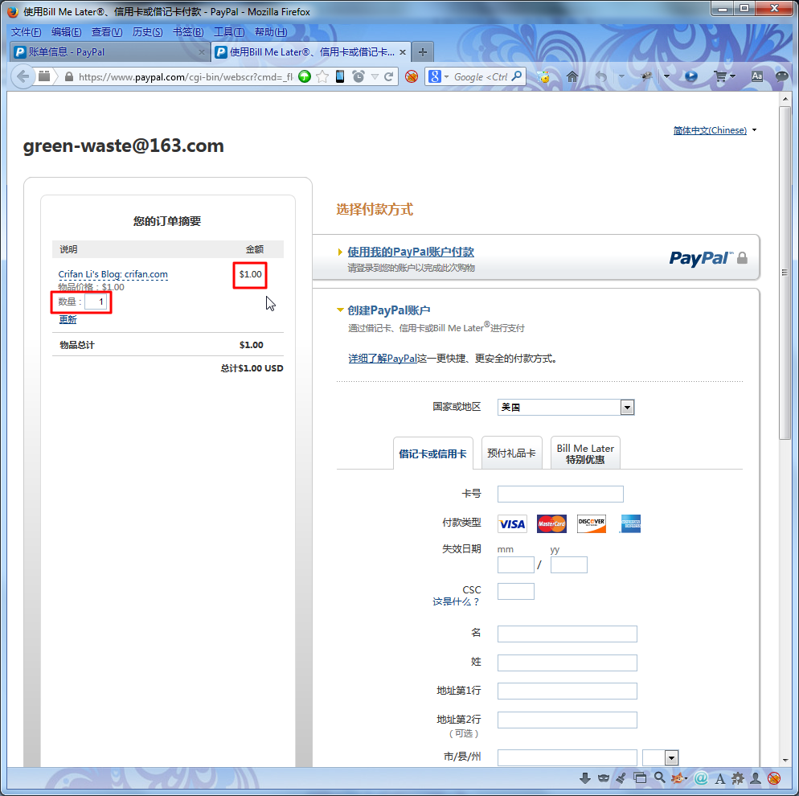
Task: Click the teal @ icon in status bar
Action: (x=701, y=778)
